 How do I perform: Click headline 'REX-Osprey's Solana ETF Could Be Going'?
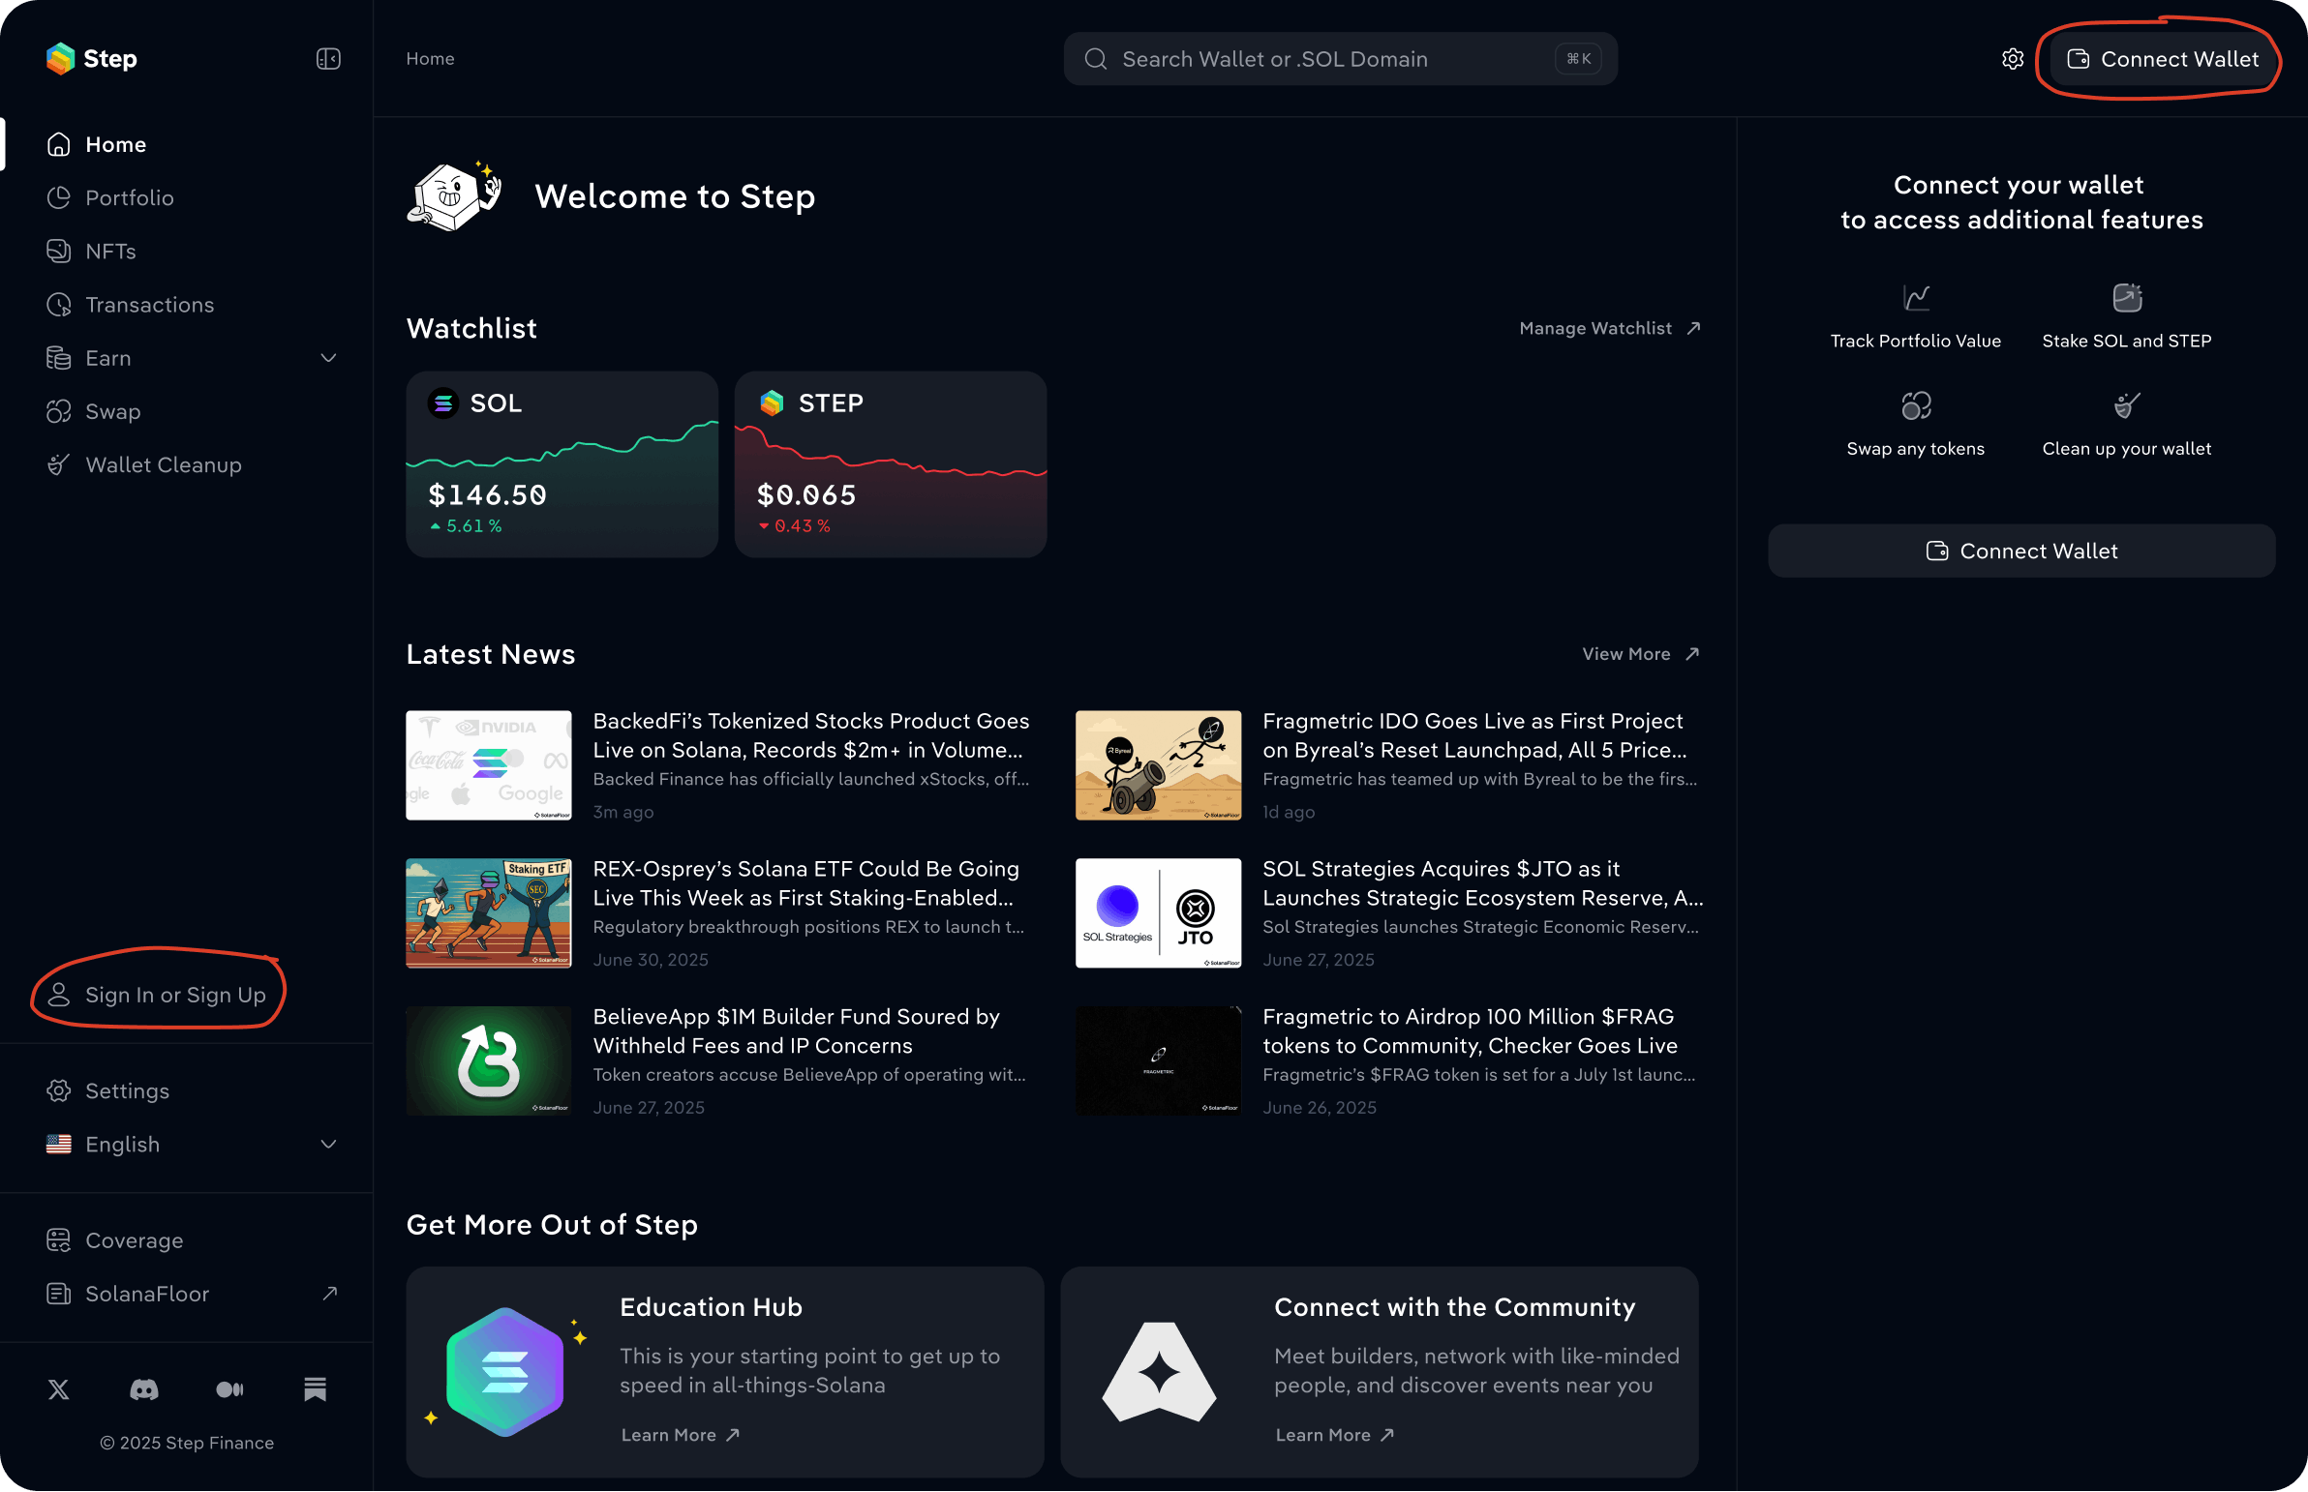pyautogui.click(x=805, y=869)
